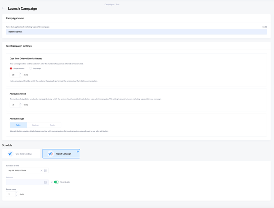Image resolution: width=274 pixels, height=208 pixels.
Task: Select the Single number radio option
Action: click(11, 69)
